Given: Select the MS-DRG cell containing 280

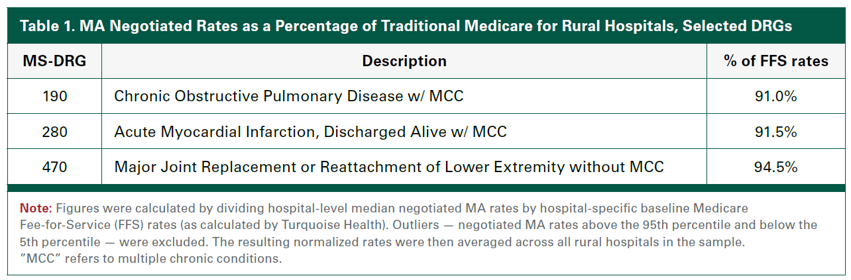Looking at the screenshot, I should click(54, 132).
